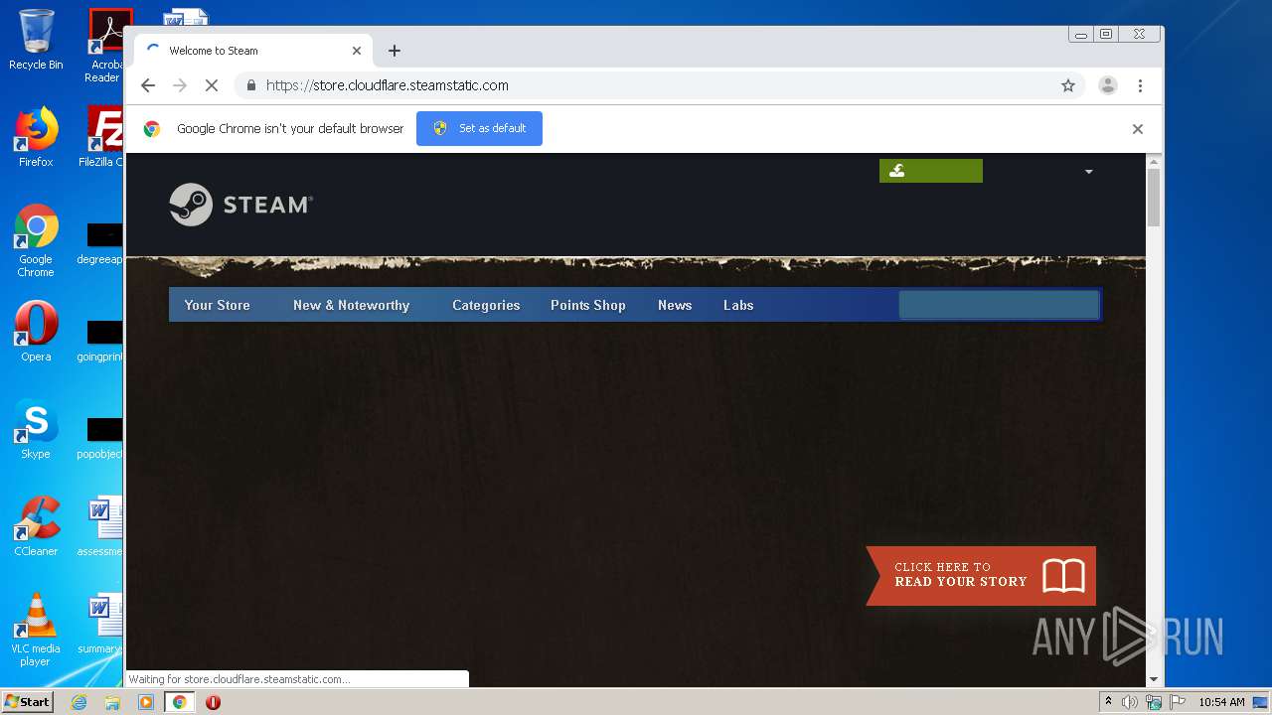This screenshot has height=715, width=1272.
Task: Stop page loading with X button
Action: (x=211, y=85)
